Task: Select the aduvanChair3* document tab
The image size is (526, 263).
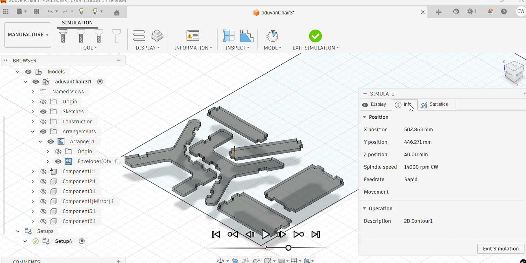Action: point(274,13)
